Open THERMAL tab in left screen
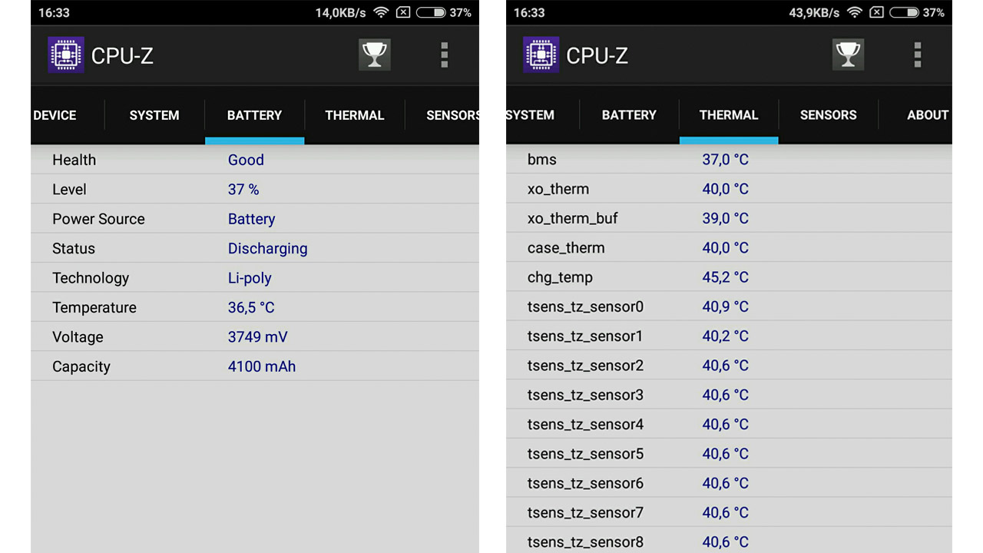 click(354, 115)
